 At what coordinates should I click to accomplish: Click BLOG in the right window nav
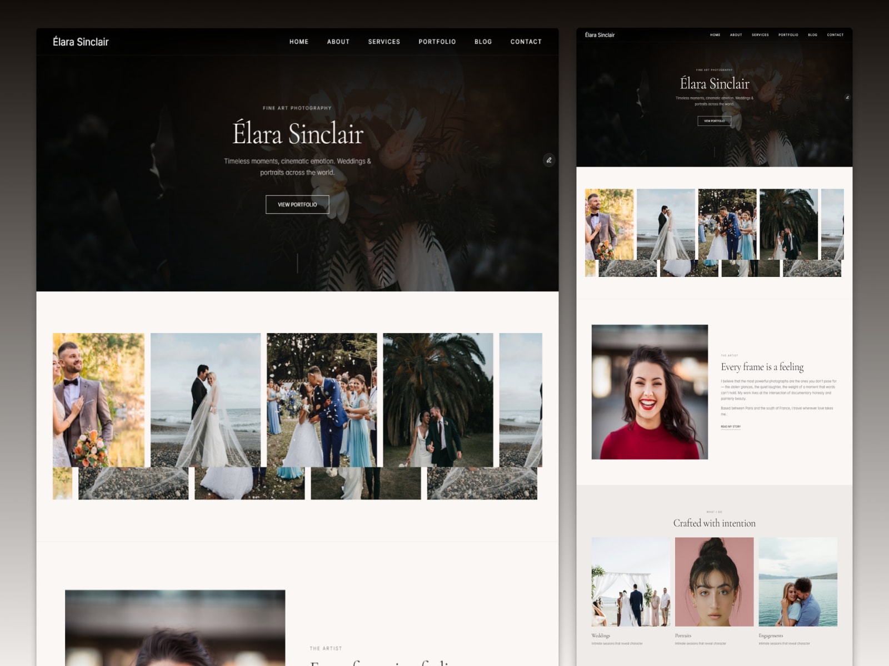coord(813,35)
